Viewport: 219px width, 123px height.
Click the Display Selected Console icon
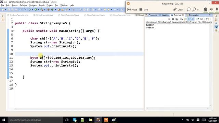pos(202,19)
